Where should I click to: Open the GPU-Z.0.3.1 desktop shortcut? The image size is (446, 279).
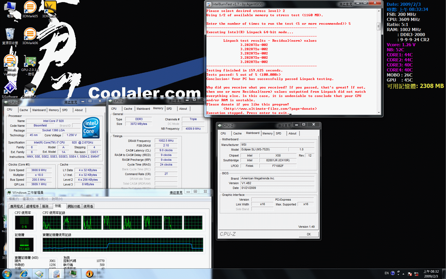30,65
